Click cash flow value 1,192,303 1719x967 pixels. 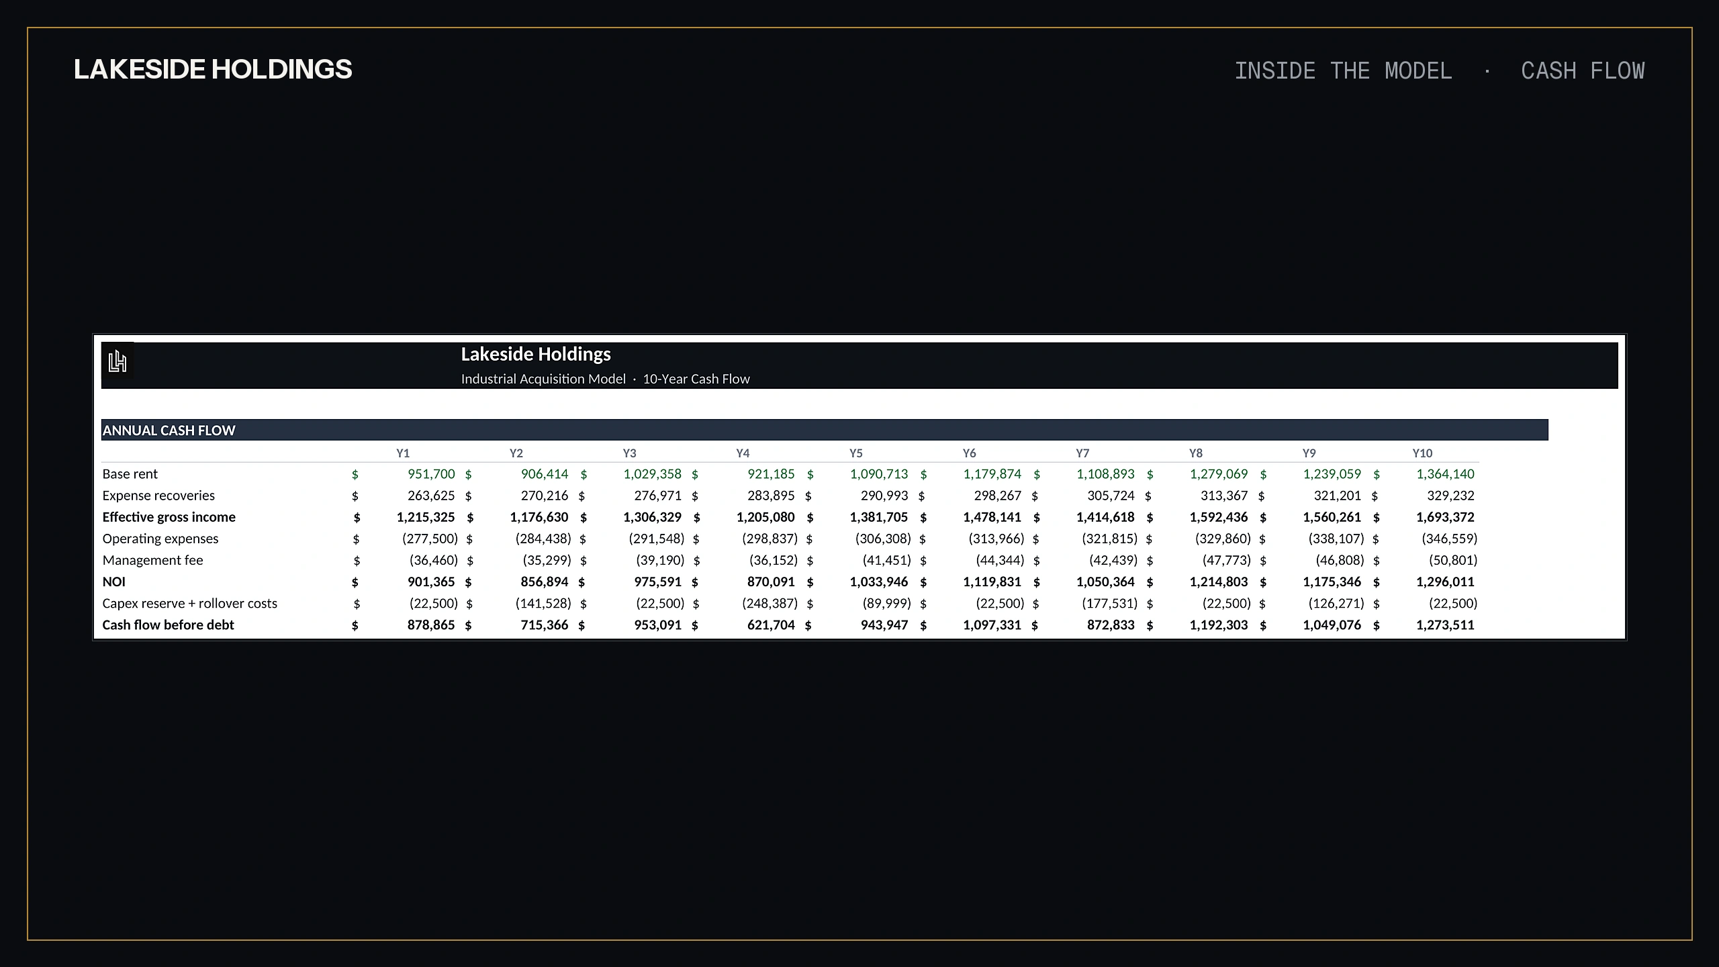click(x=1219, y=625)
